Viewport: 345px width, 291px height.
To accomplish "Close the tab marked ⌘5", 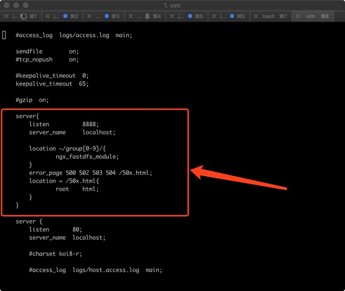I will coord(172,16).
